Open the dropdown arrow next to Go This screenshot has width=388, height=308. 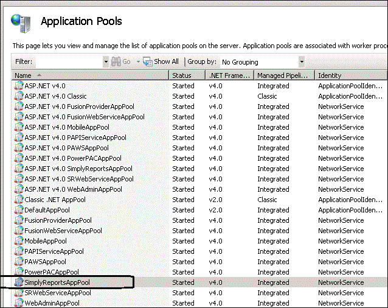[138, 61]
